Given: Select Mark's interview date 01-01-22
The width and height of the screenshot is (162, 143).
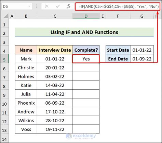Looking at the screenshot, I should pyautogui.click(x=55, y=59).
